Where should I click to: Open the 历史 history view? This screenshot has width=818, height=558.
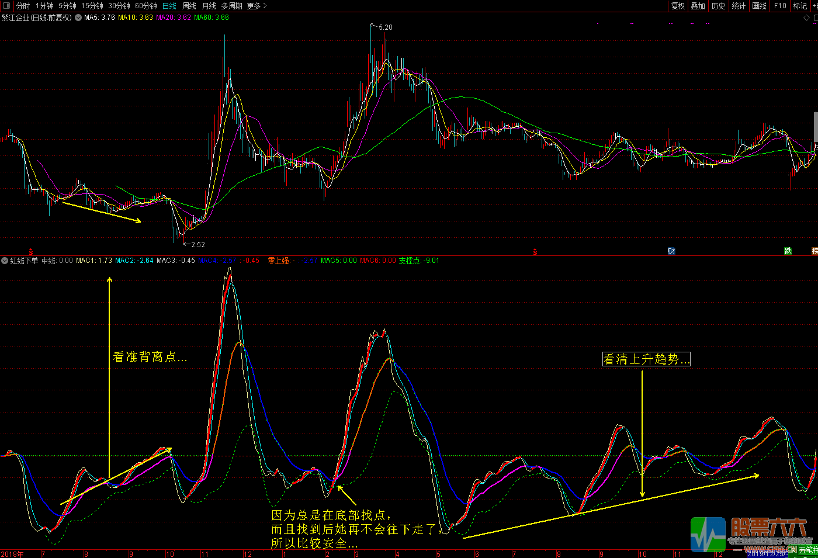click(x=718, y=6)
